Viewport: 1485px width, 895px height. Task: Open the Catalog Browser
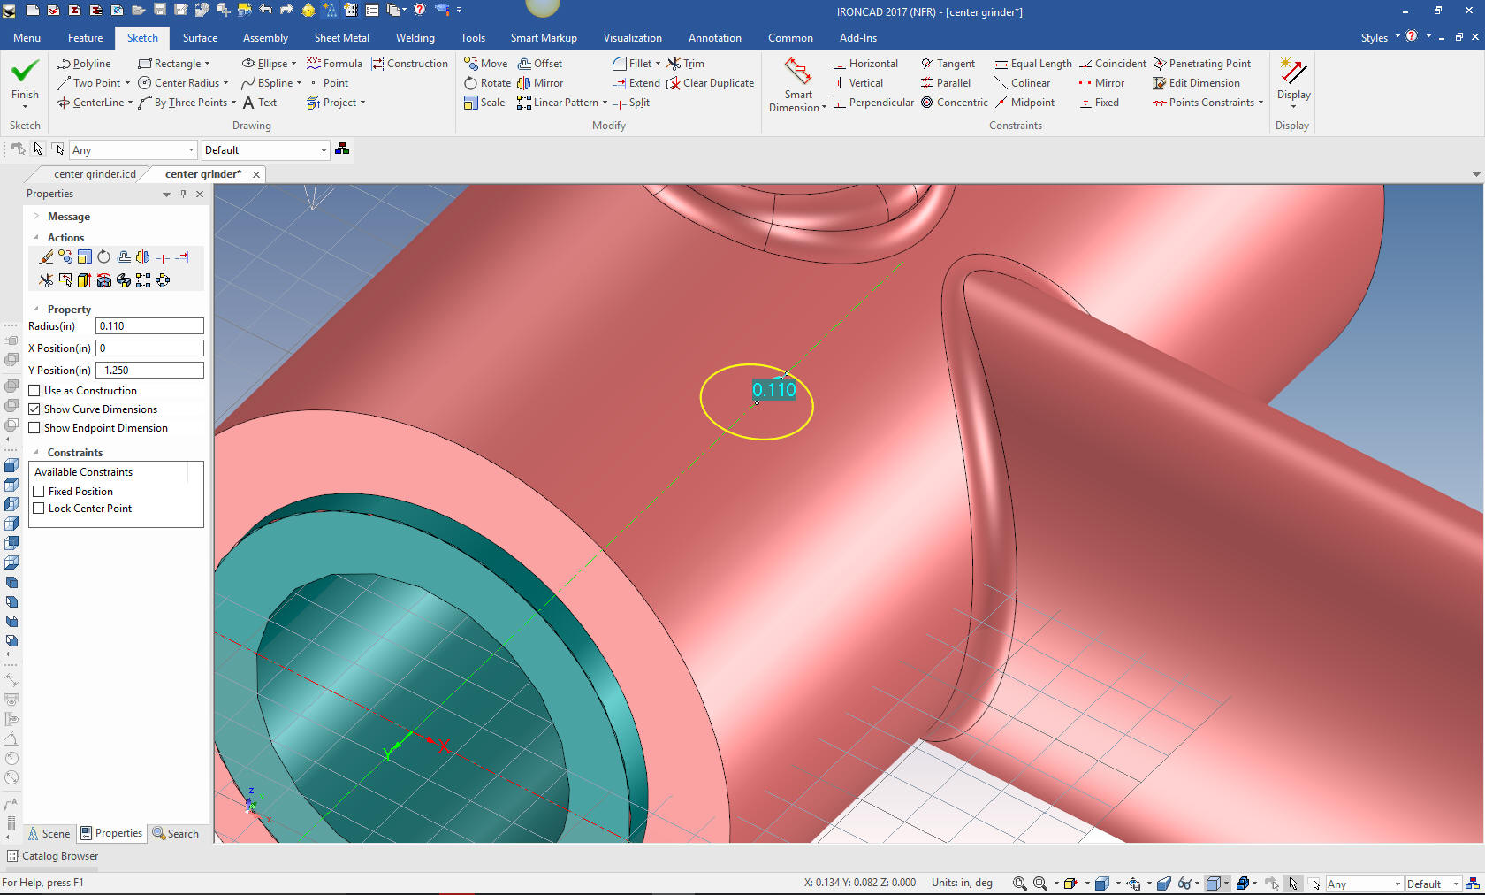[53, 856]
